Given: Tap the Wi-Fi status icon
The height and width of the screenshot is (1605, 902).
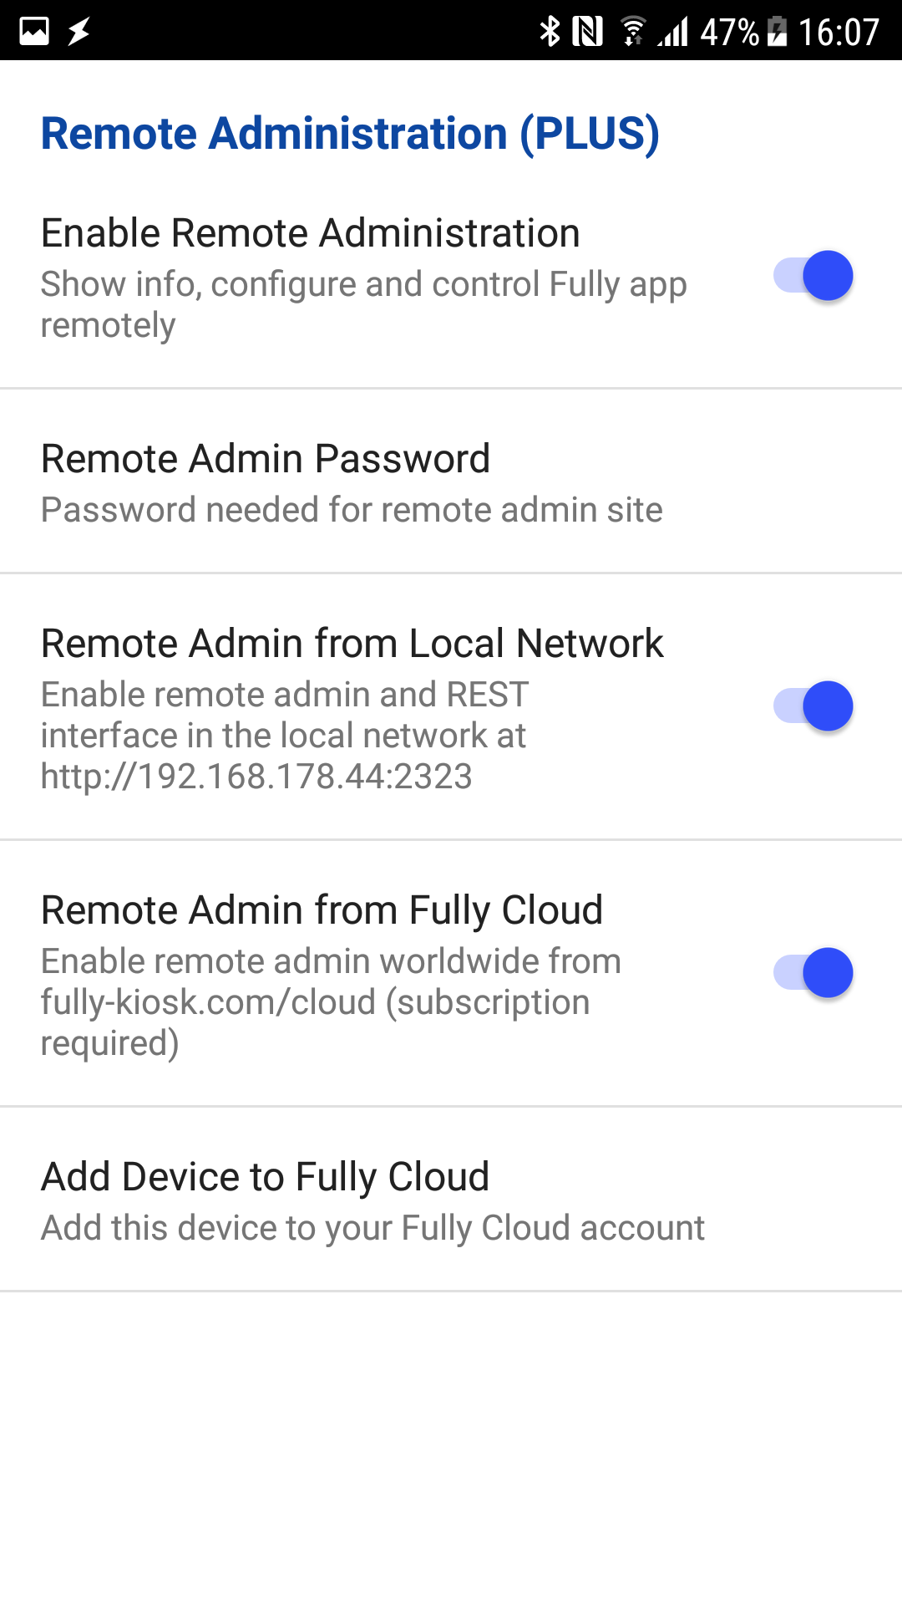Looking at the screenshot, I should 633,32.
